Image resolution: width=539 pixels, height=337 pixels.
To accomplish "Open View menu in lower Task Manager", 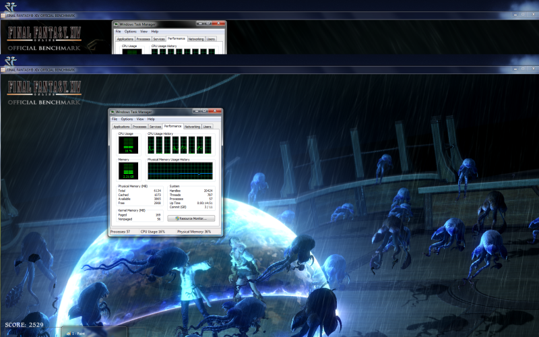I will click(x=140, y=119).
